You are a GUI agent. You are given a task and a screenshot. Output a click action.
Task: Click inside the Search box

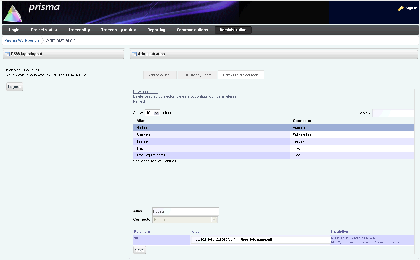[393, 113]
